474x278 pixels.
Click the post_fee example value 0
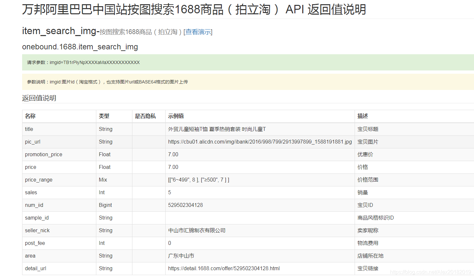click(x=169, y=243)
